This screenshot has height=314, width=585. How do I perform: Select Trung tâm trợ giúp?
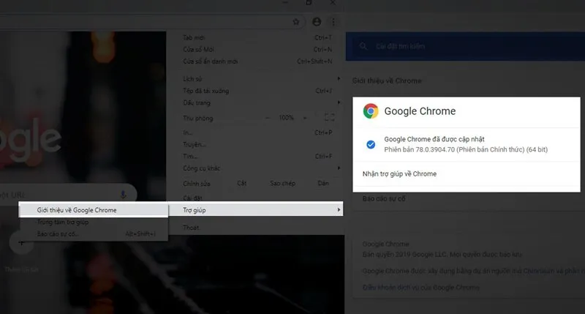pyautogui.click(x=94, y=223)
